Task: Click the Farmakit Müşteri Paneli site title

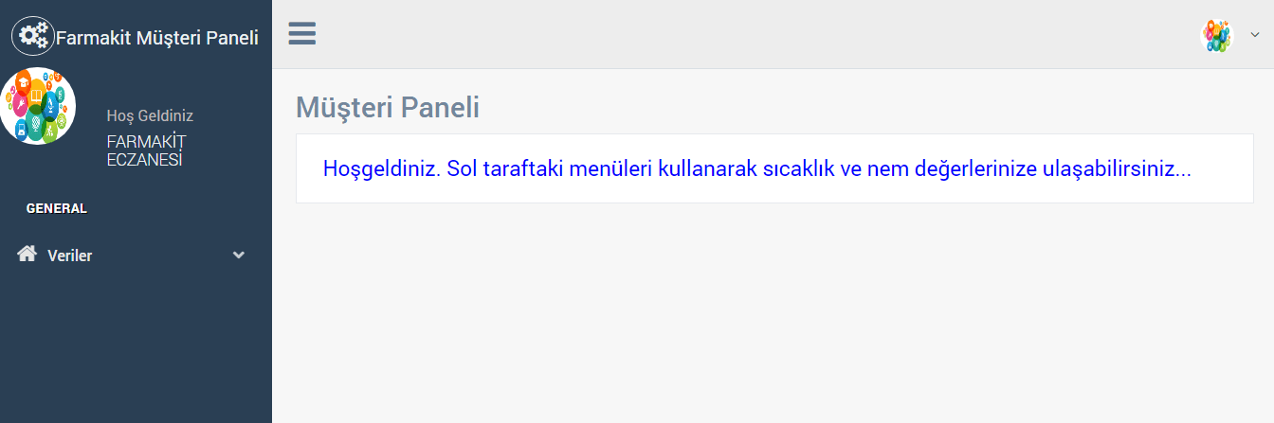Action: [x=157, y=38]
